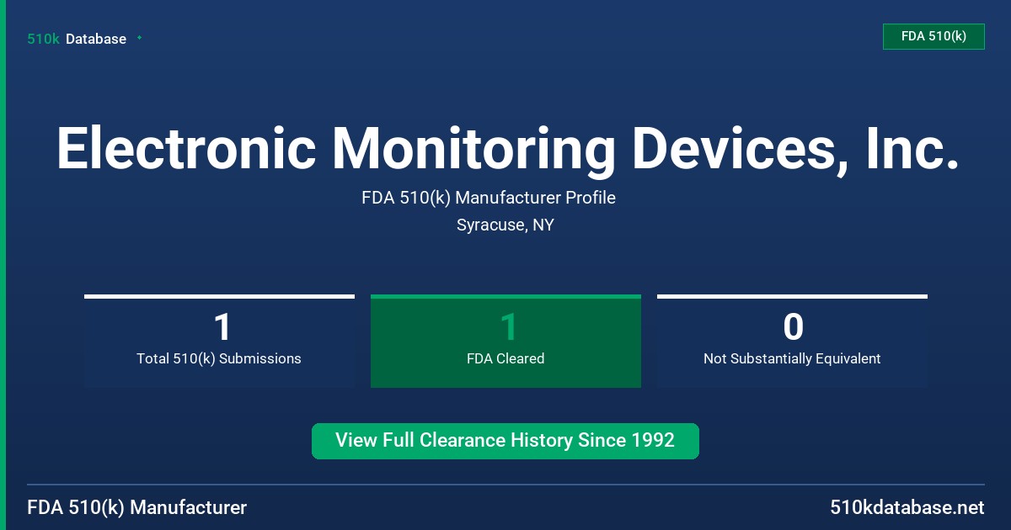Visit the 510kdatabase.net link
This screenshot has width=1011, height=530.
click(x=907, y=508)
